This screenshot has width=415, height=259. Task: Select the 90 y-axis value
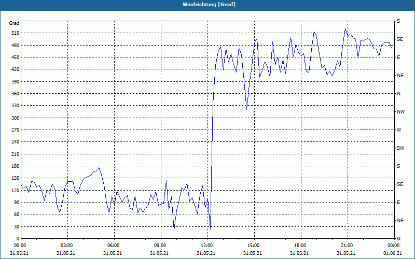coord(16,202)
